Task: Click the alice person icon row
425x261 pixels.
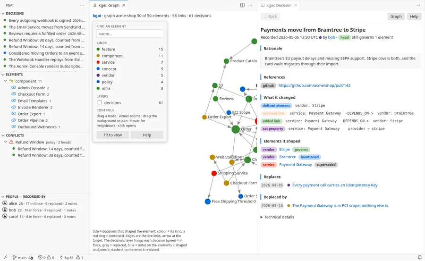Action: [44, 203]
